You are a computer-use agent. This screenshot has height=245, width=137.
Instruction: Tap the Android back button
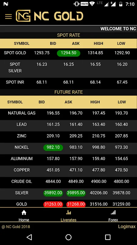click(x=29, y=237)
